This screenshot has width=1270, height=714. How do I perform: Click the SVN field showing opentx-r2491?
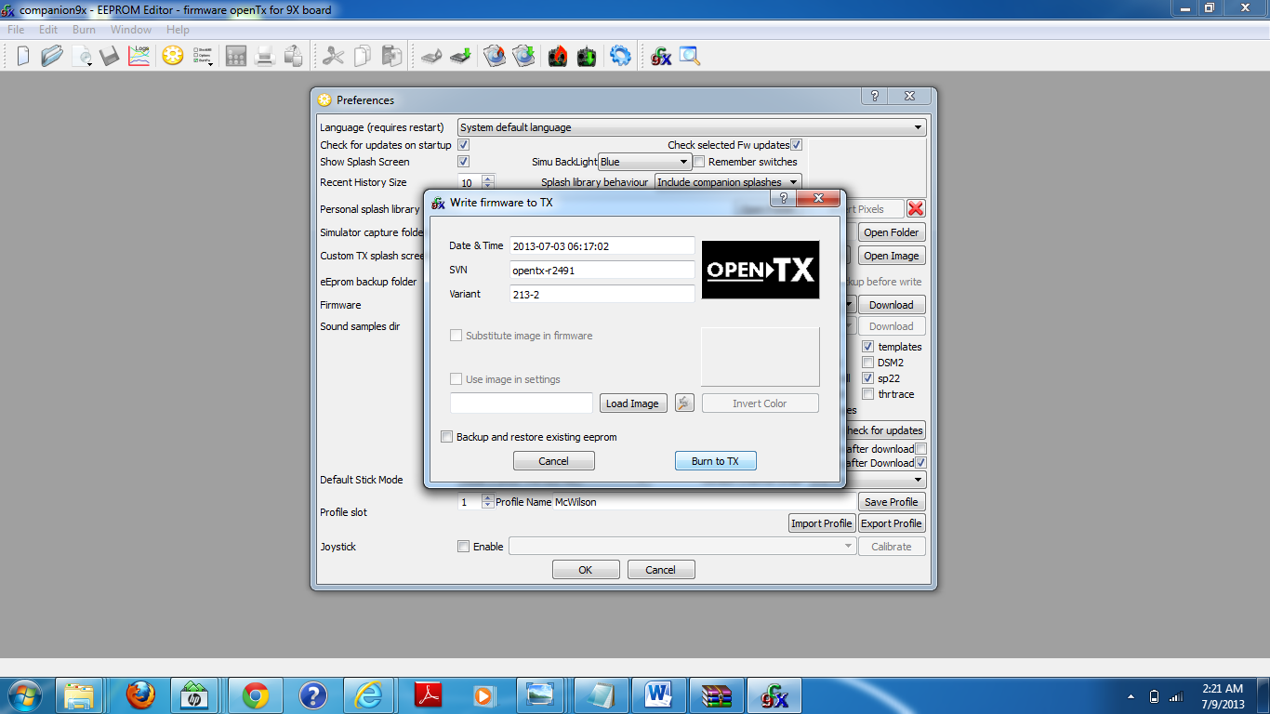coord(602,270)
